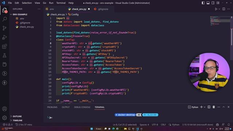Expand the OUTLINE section
The image size is (233, 131).
click(x=17, y=116)
